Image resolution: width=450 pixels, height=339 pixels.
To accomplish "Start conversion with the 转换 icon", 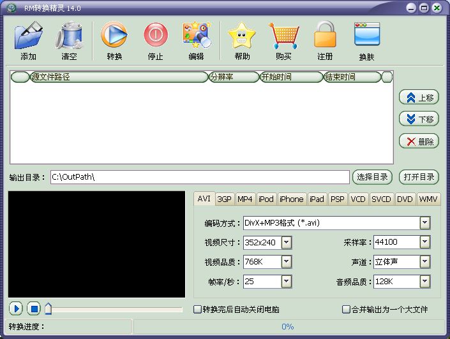I will tap(114, 36).
